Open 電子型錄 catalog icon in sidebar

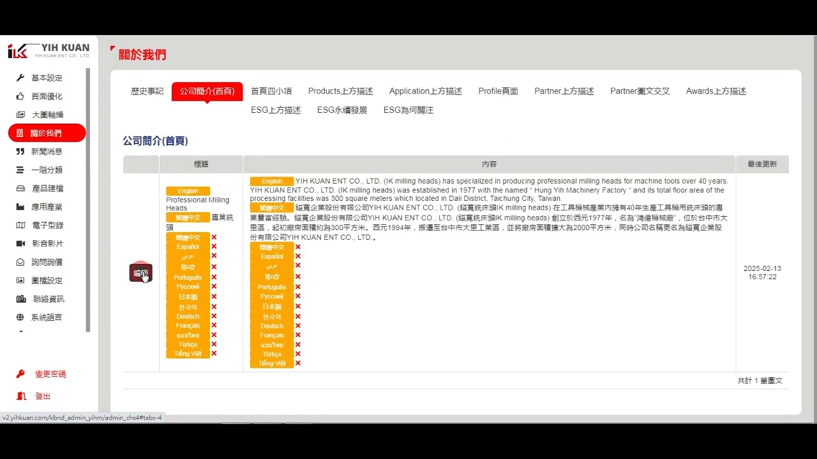20,225
